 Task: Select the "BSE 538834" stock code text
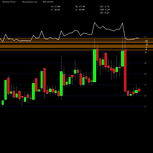[48, 2]
